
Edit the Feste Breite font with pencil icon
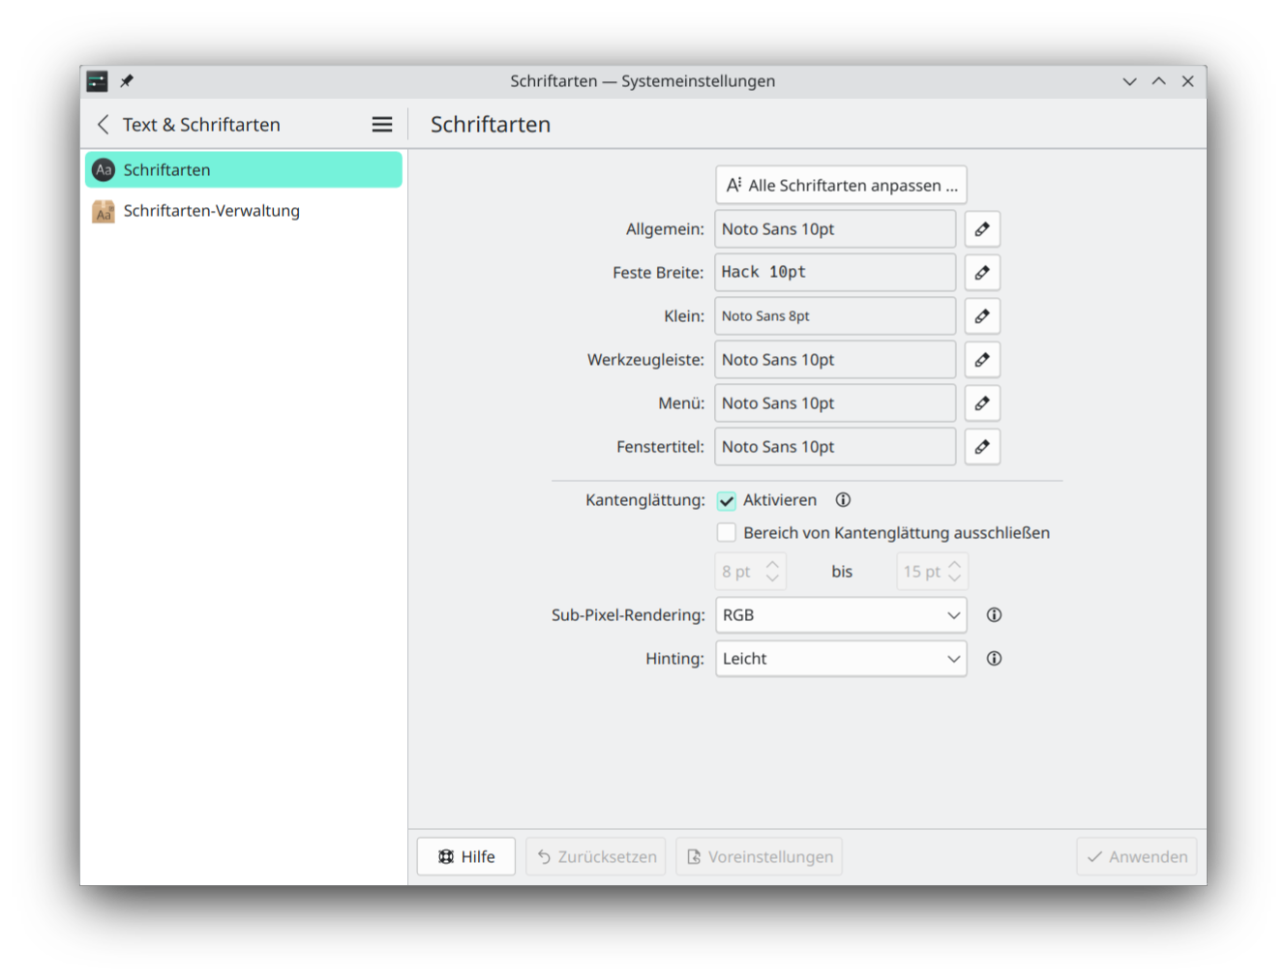tap(982, 273)
